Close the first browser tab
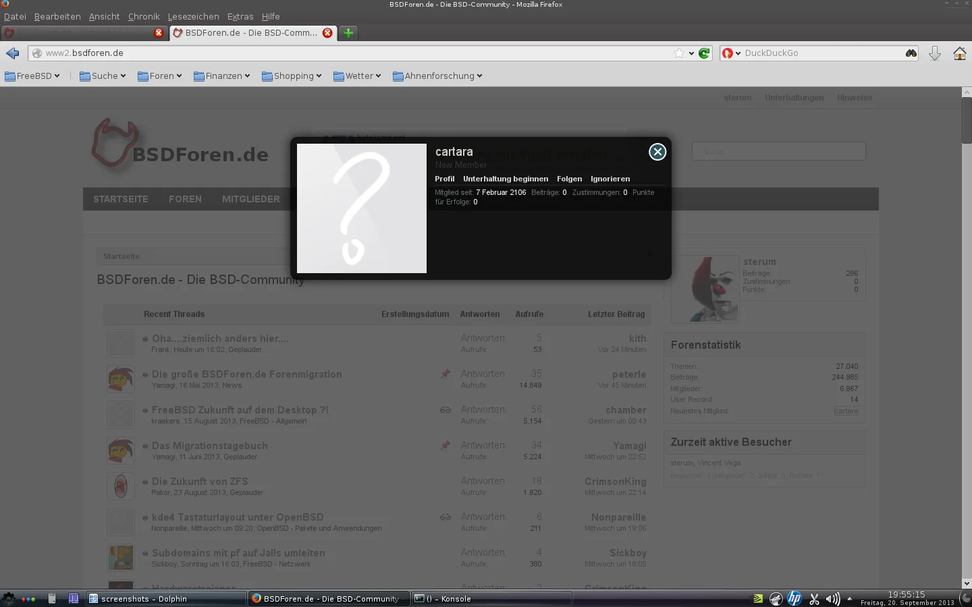 click(159, 32)
